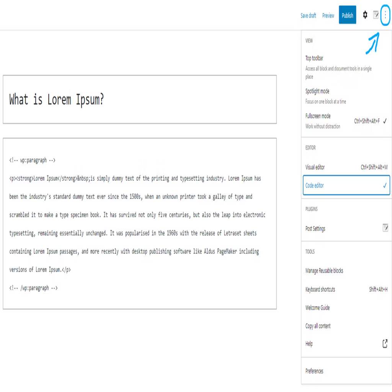The image size is (392, 392).
Task: Open the Help external link
Action: pos(346,344)
